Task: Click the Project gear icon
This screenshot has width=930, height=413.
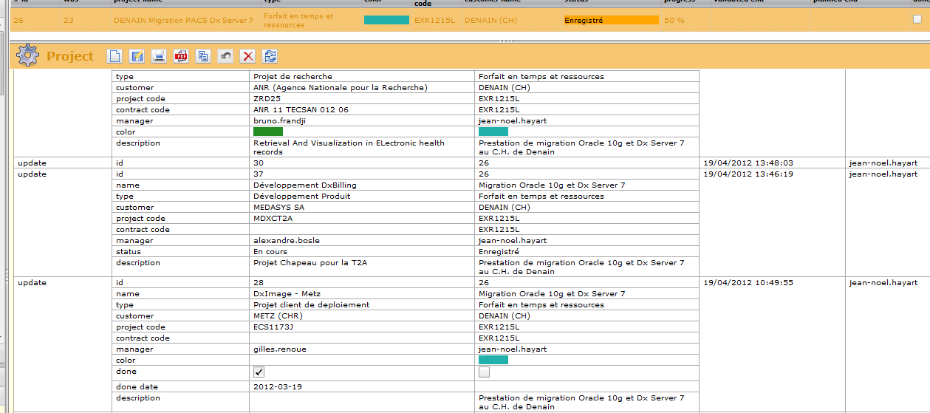Action: pyautogui.click(x=27, y=55)
